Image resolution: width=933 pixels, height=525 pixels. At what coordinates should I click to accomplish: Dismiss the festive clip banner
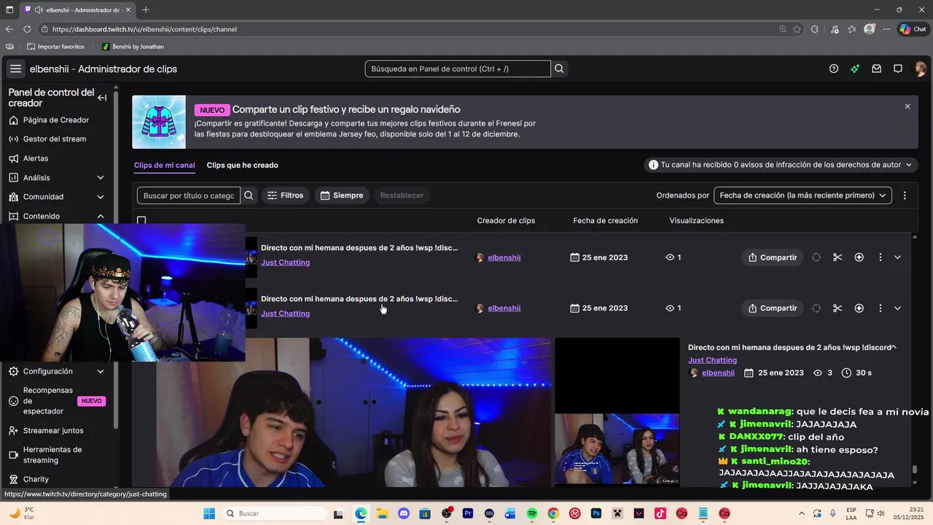pyautogui.click(x=907, y=106)
